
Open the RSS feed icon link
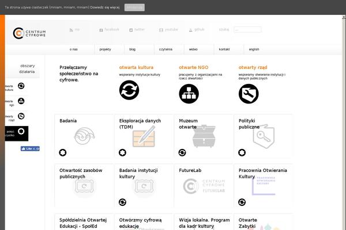point(74,30)
